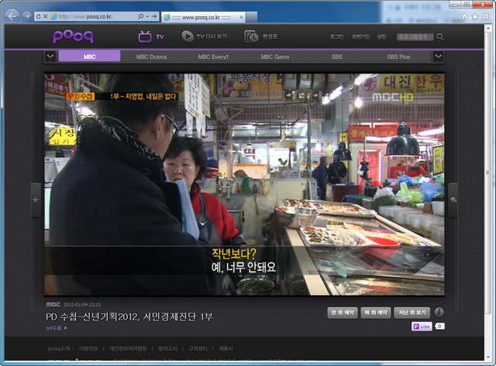Open the 설정 settings link

tap(381, 36)
